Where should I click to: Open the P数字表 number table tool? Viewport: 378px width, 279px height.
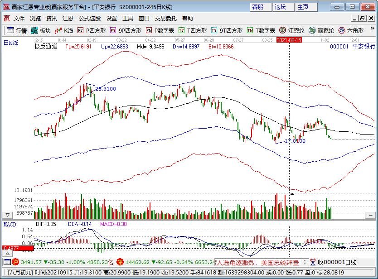click(x=160, y=30)
